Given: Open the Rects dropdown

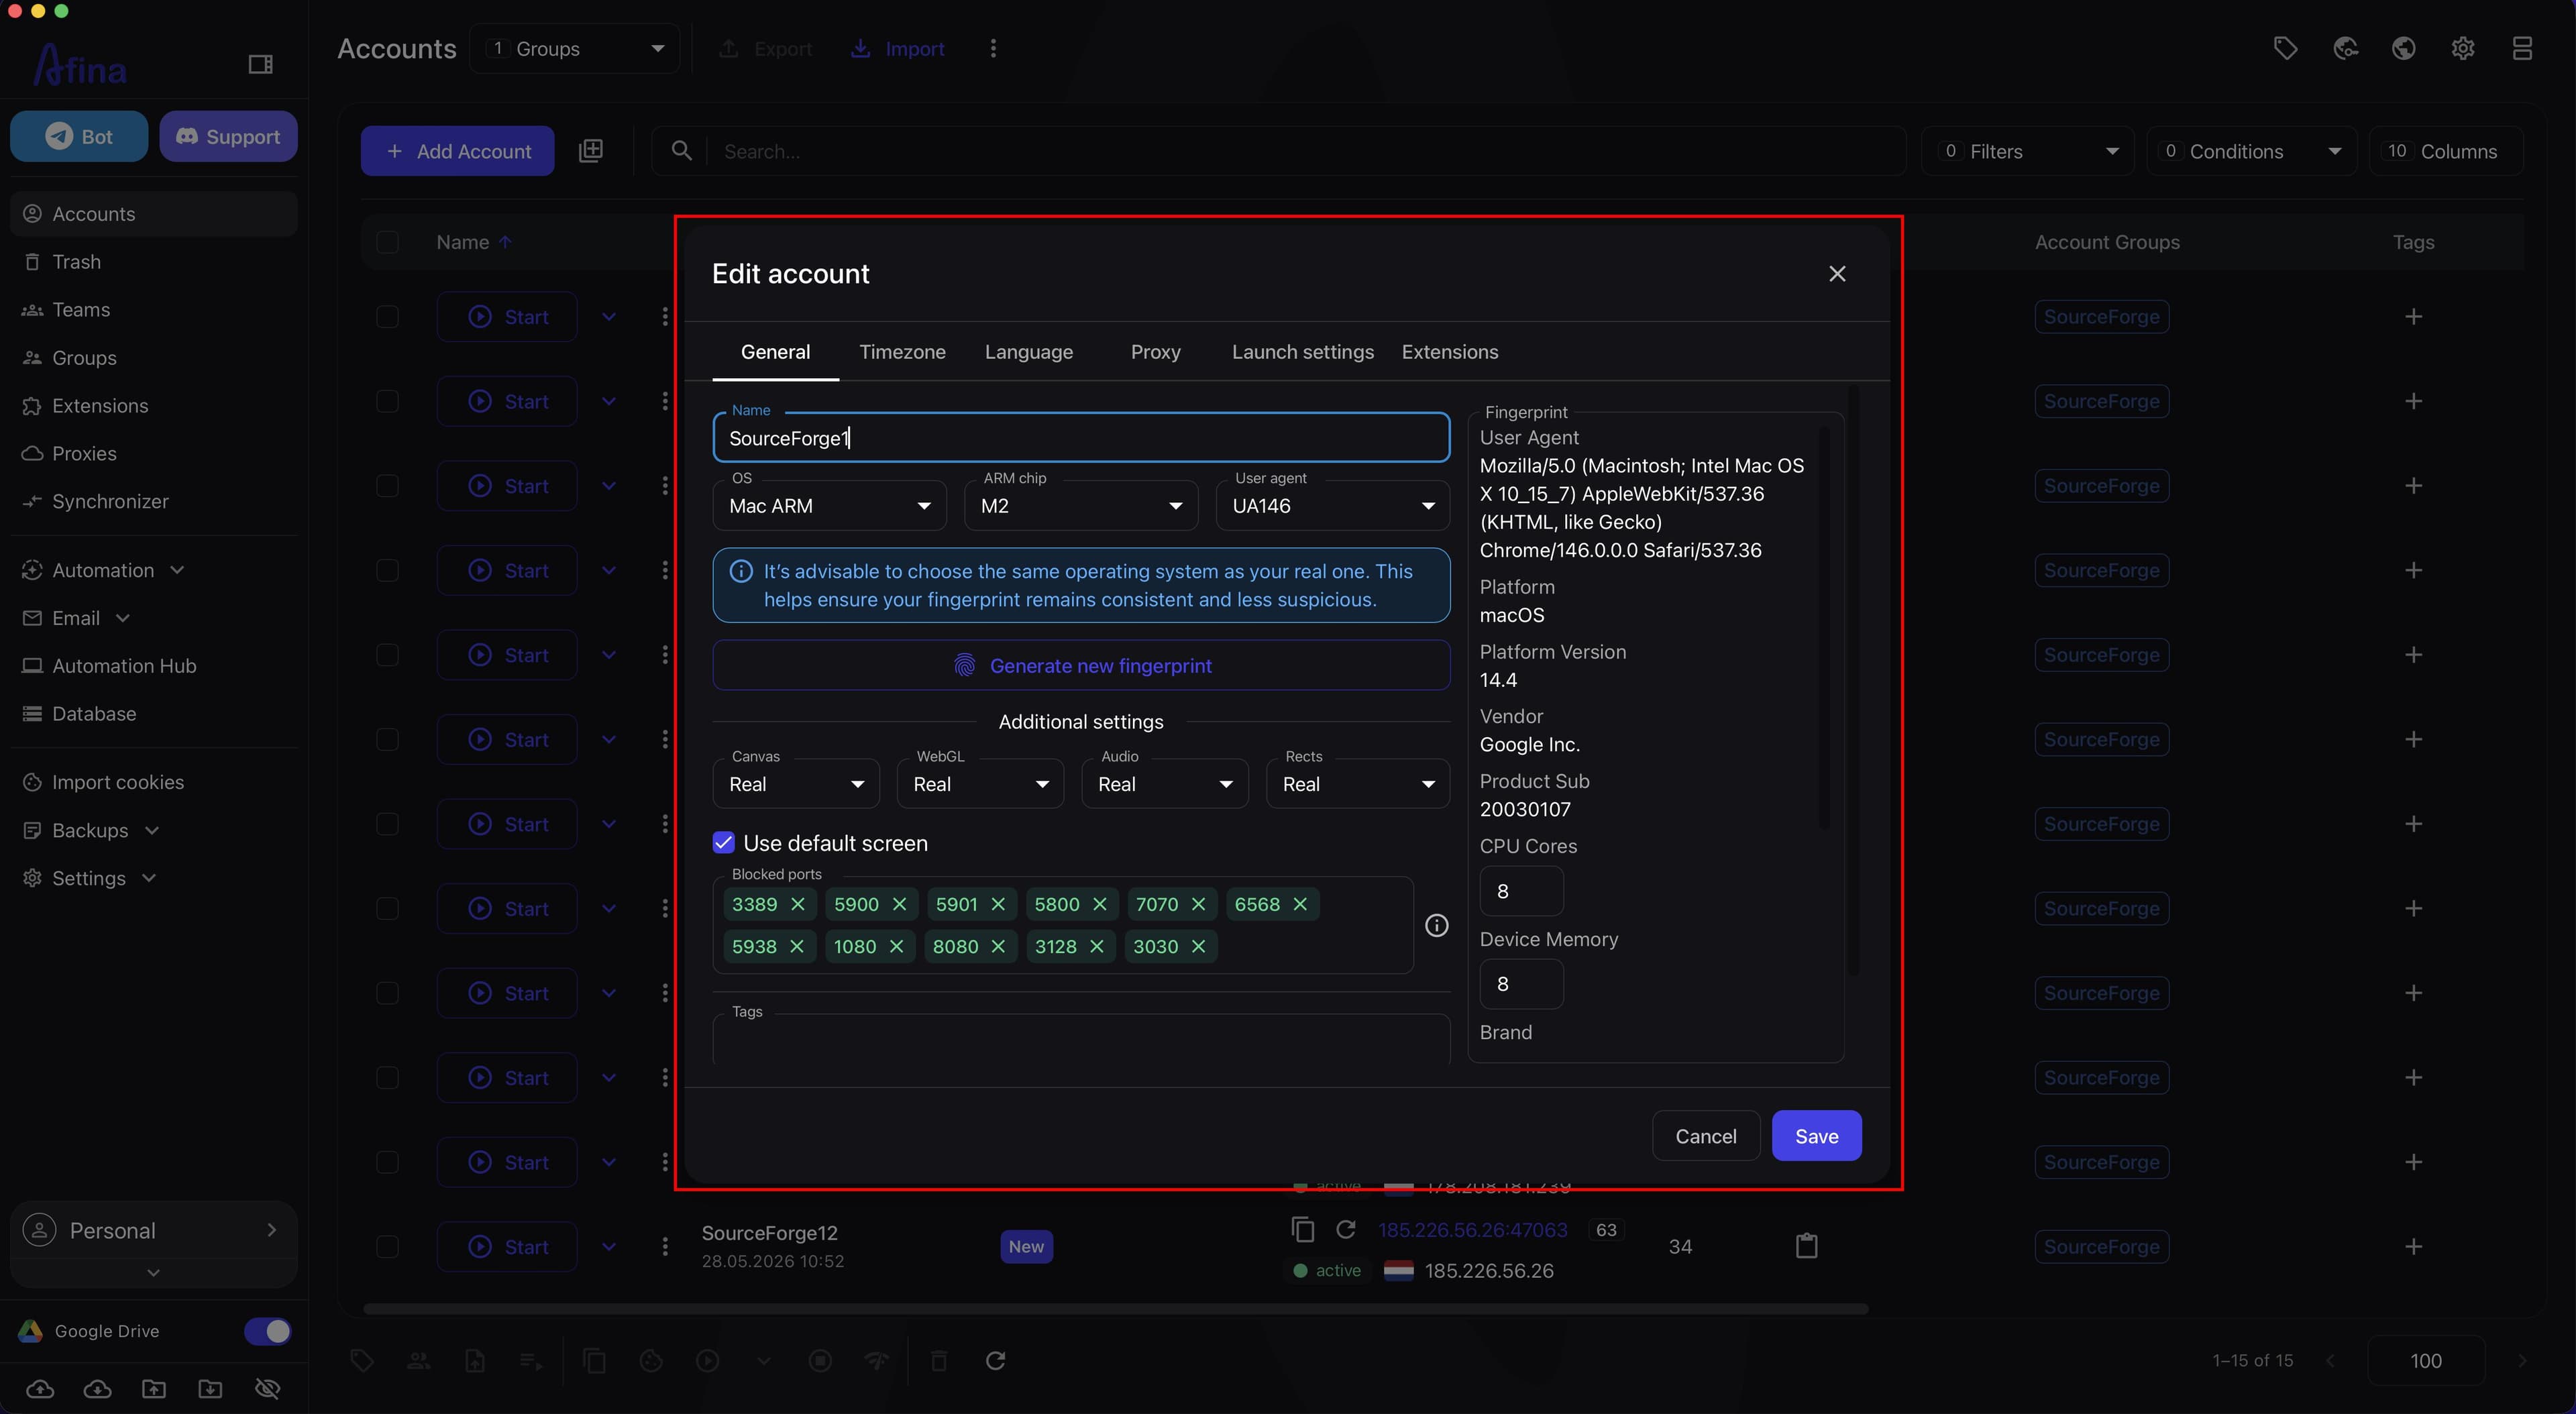Looking at the screenshot, I should (x=1358, y=784).
